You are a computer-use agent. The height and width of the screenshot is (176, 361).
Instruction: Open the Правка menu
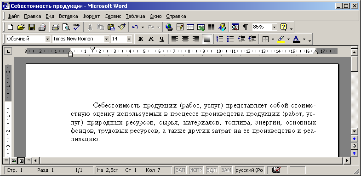pyautogui.click(x=33, y=16)
